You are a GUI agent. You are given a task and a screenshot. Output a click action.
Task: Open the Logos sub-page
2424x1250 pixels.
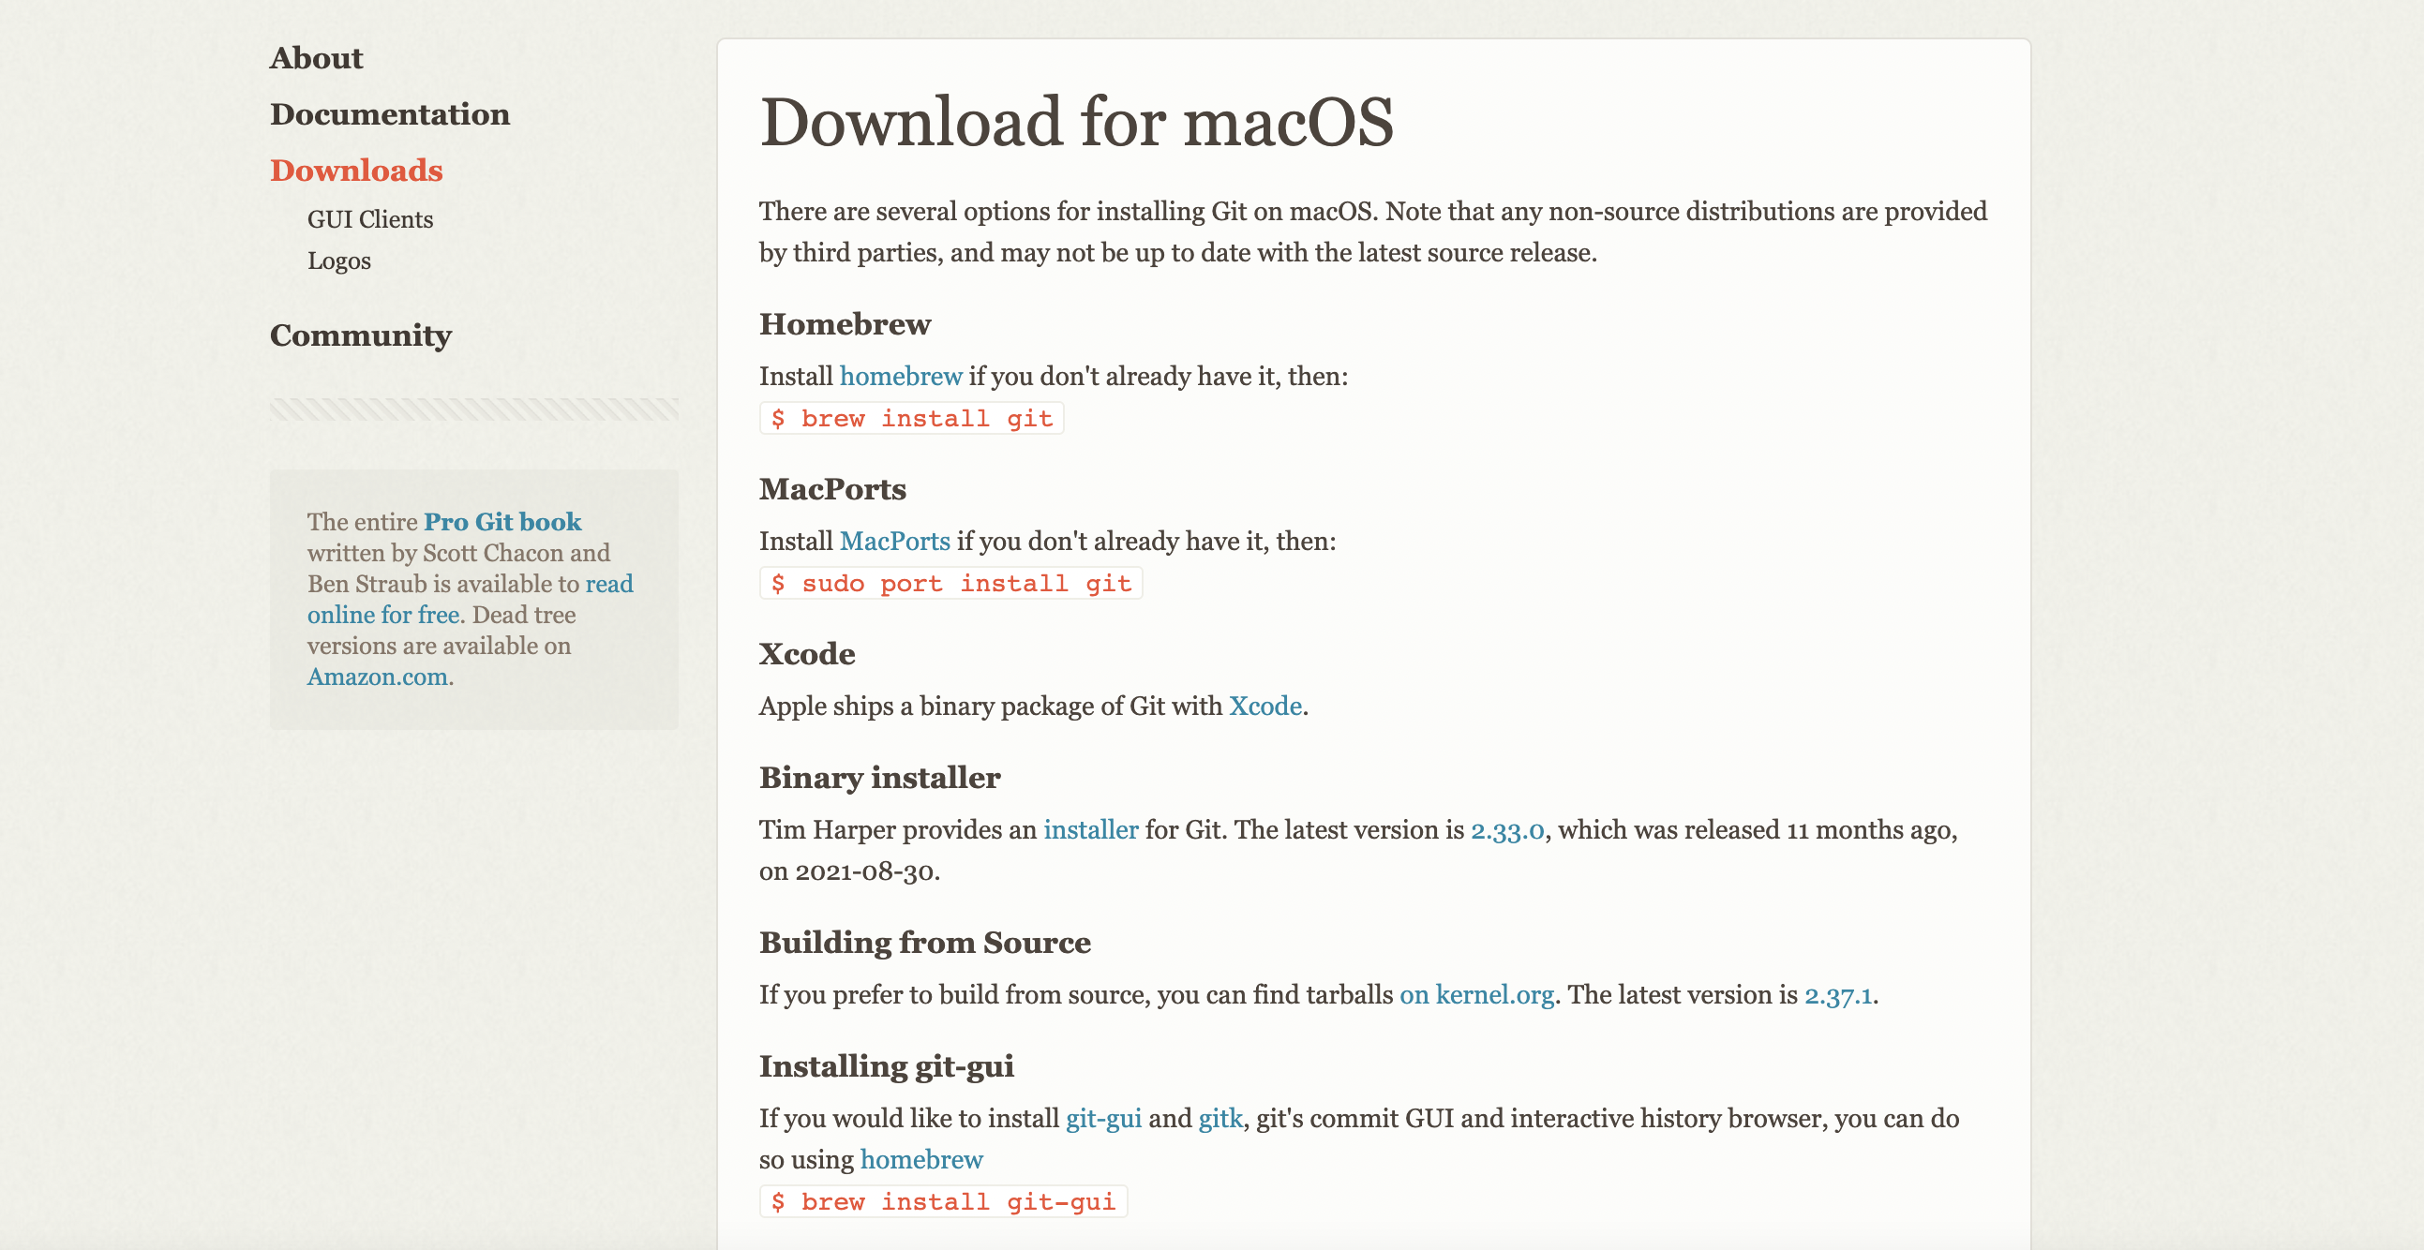[338, 260]
